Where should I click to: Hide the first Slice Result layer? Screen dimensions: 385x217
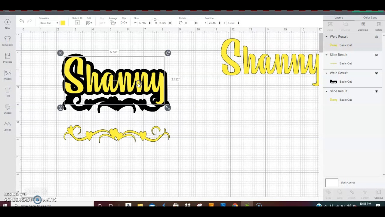(376, 55)
